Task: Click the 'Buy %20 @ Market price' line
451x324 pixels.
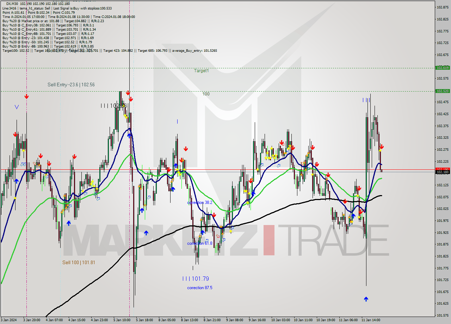Action: (x=53, y=21)
